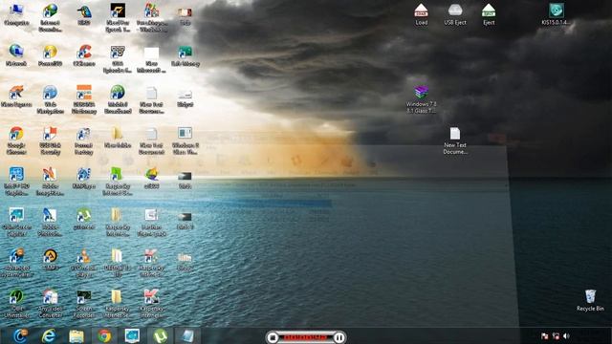The image size is (612, 344).
Task: Launch Adobe ImageReady shortcut
Action: [50, 182]
